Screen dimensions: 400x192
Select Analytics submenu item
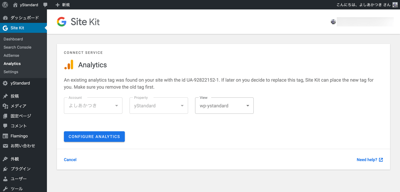coord(12,64)
